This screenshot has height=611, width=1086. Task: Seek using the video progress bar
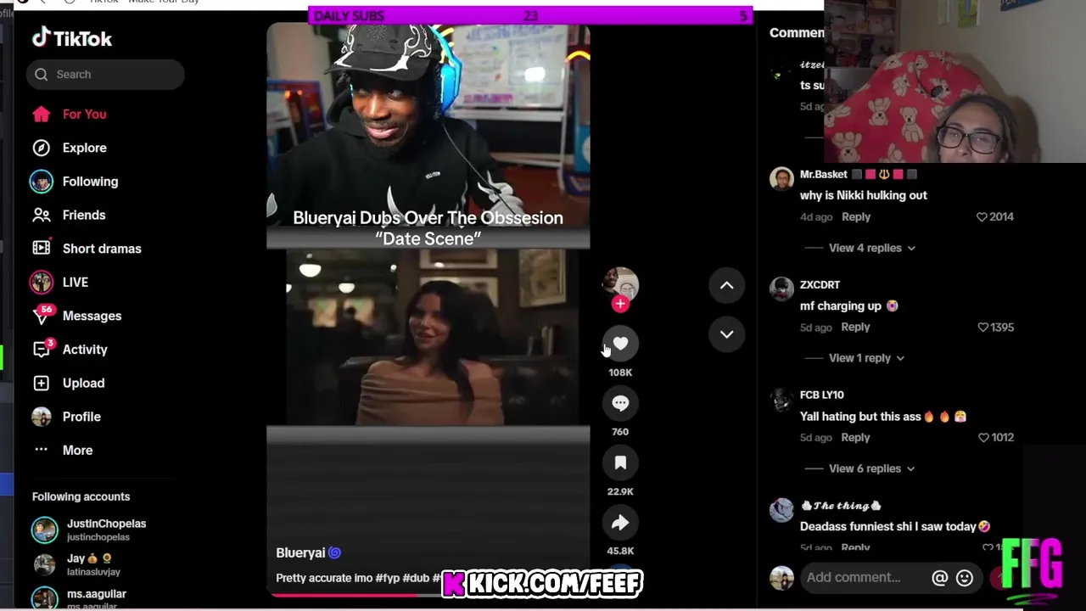428,594
